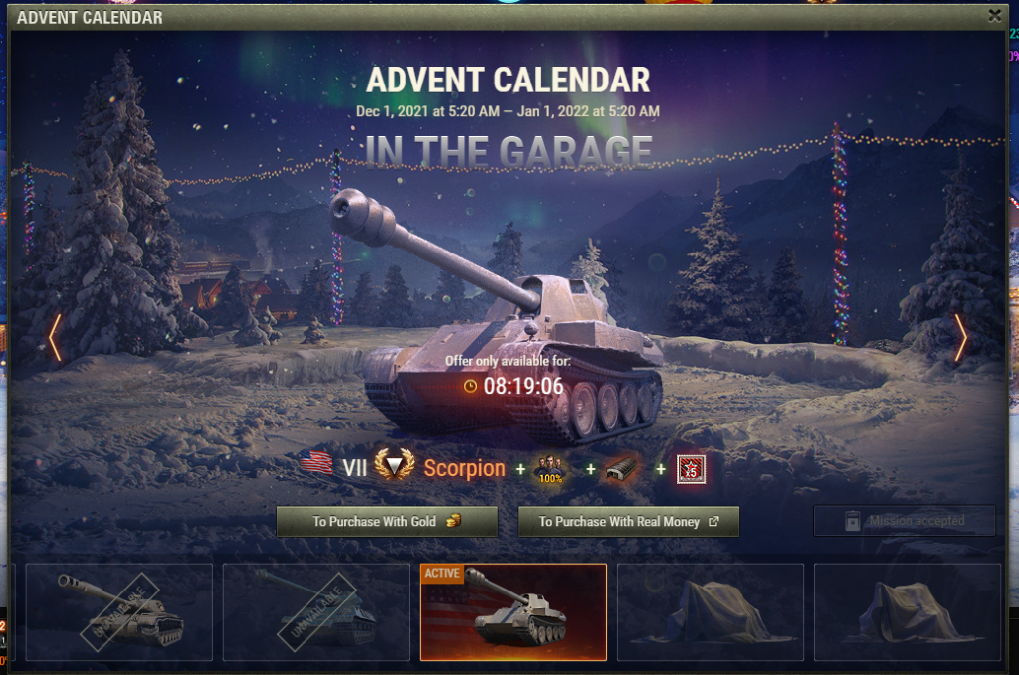Click the crew 100% bonus icon

click(x=549, y=469)
